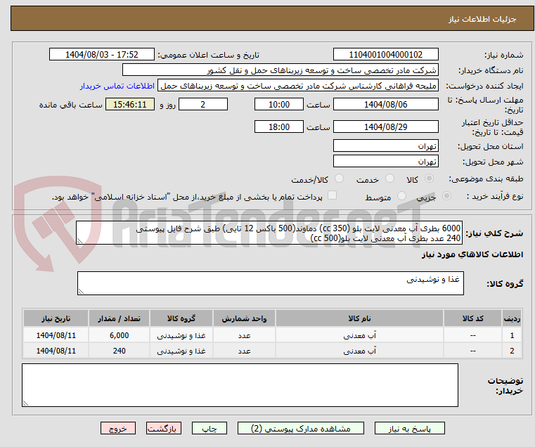535x447 pixels.
Task: Click the price validity date 1404/08/29
Action: [385, 127]
